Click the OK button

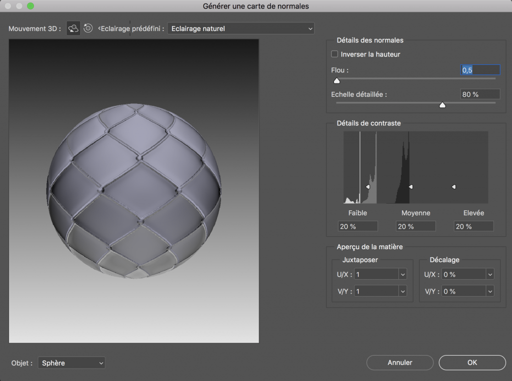click(x=472, y=363)
